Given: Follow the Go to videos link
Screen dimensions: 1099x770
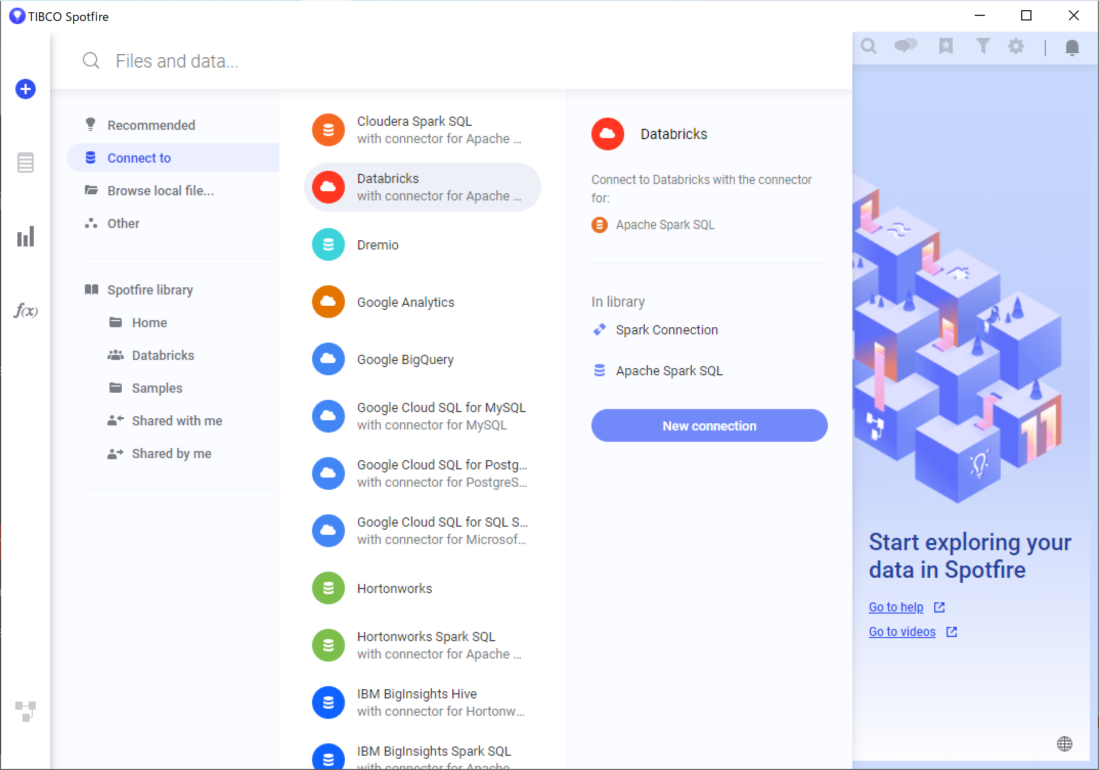Looking at the screenshot, I should click(x=902, y=631).
